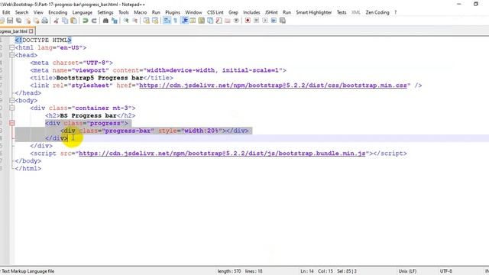Collapse the html tag fold marker
The width and height of the screenshot is (489, 275).
[12, 47]
